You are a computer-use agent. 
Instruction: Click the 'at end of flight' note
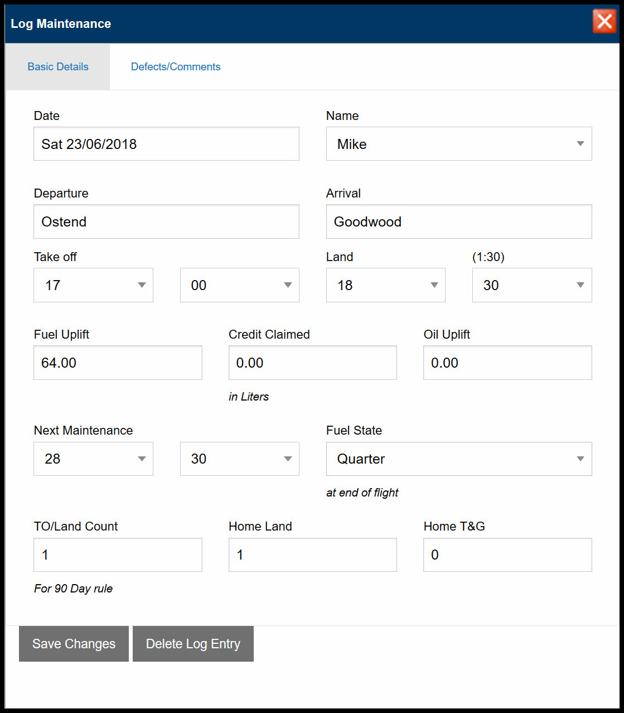(x=362, y=493)
